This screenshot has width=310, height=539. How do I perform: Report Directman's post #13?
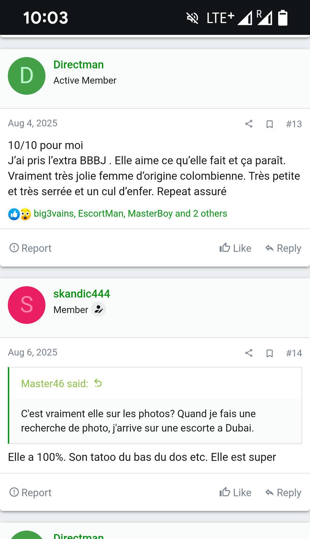coord(30,248)
